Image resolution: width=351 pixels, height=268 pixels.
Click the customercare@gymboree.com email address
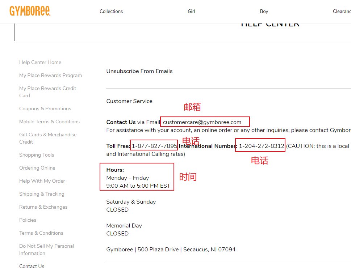[x=202, y=122]
